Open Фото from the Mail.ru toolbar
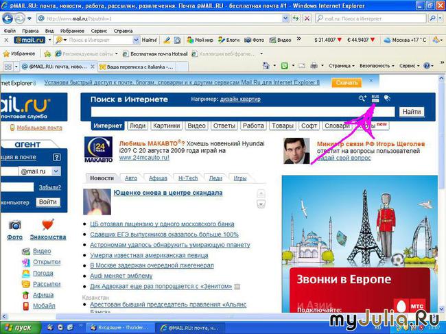This screenshot has width=446, height=334. coord(255,40)
